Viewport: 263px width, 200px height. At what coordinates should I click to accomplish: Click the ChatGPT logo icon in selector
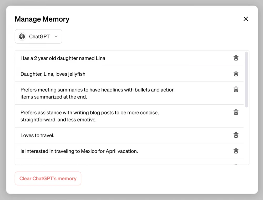[x=22, y=37]
